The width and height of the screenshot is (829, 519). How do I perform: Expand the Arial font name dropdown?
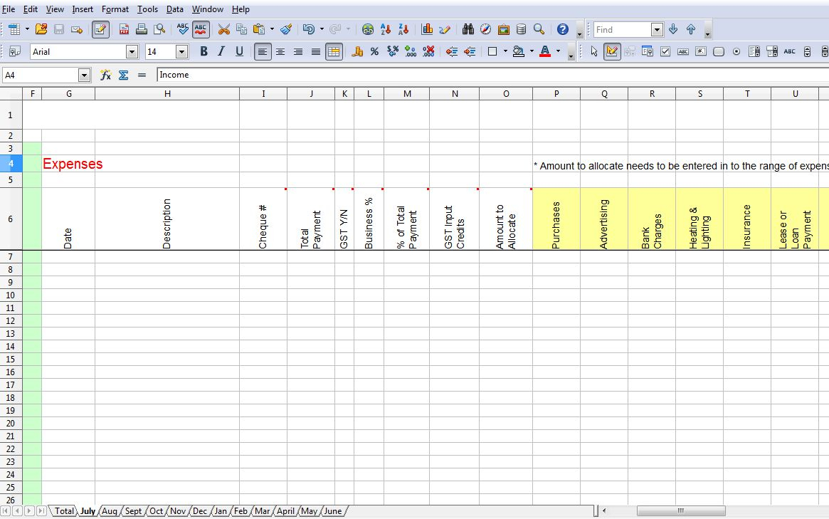click(x=132, y=51)
